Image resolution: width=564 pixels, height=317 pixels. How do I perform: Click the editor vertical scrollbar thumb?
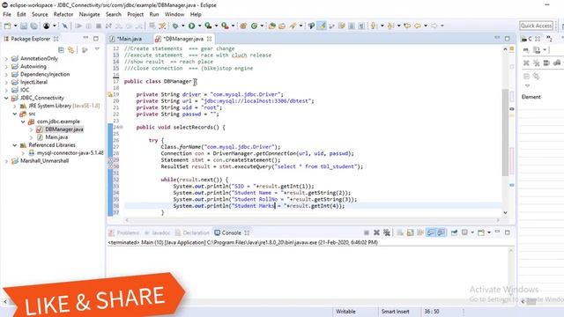tap(505, 132)
